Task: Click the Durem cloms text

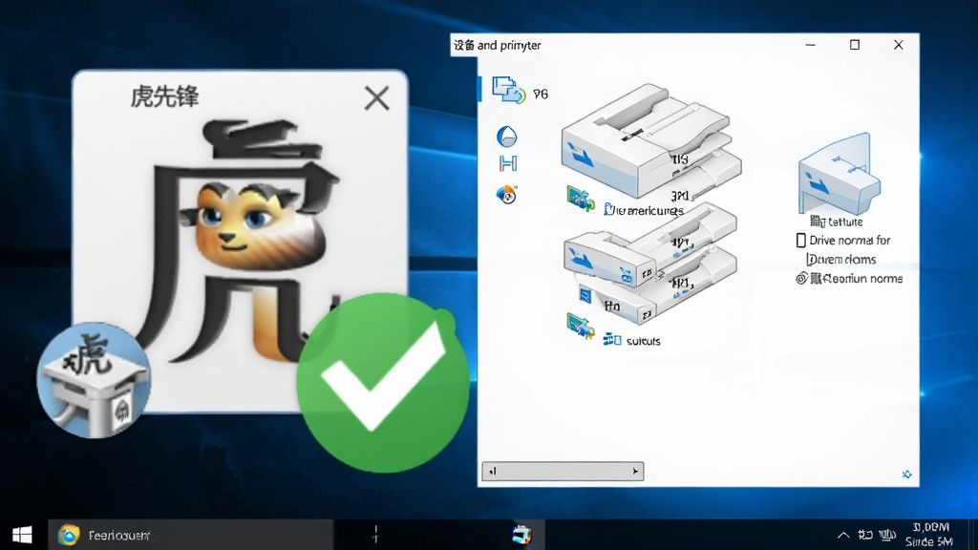Action: 841,260
